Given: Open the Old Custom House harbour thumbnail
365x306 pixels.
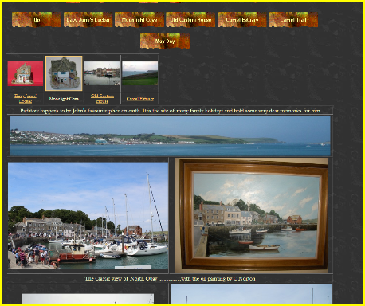Looking at the screenshot, I should [102, 73].
